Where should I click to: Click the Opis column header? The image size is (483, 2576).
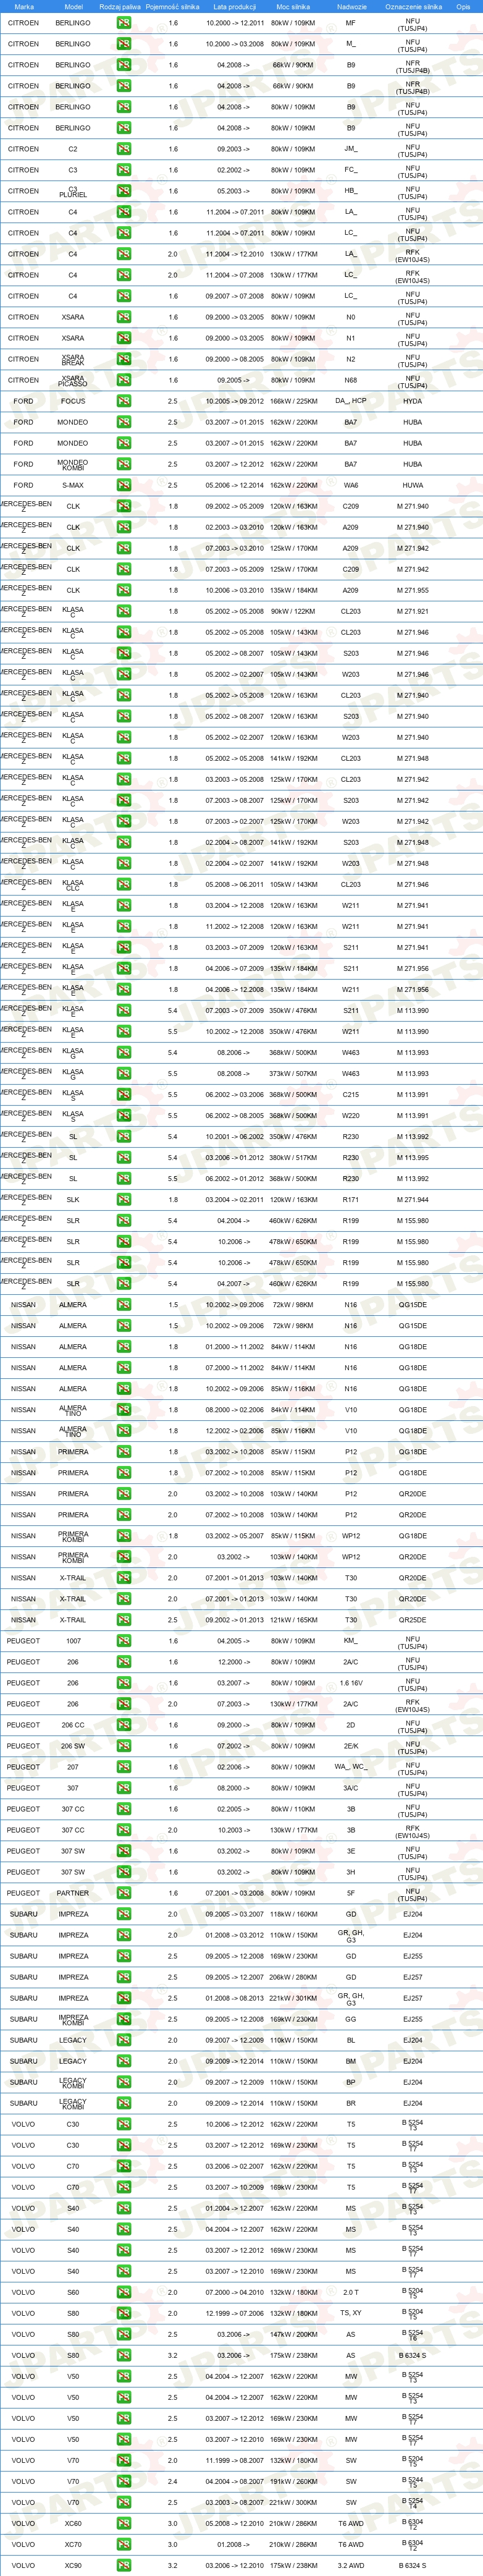[463, 7]
